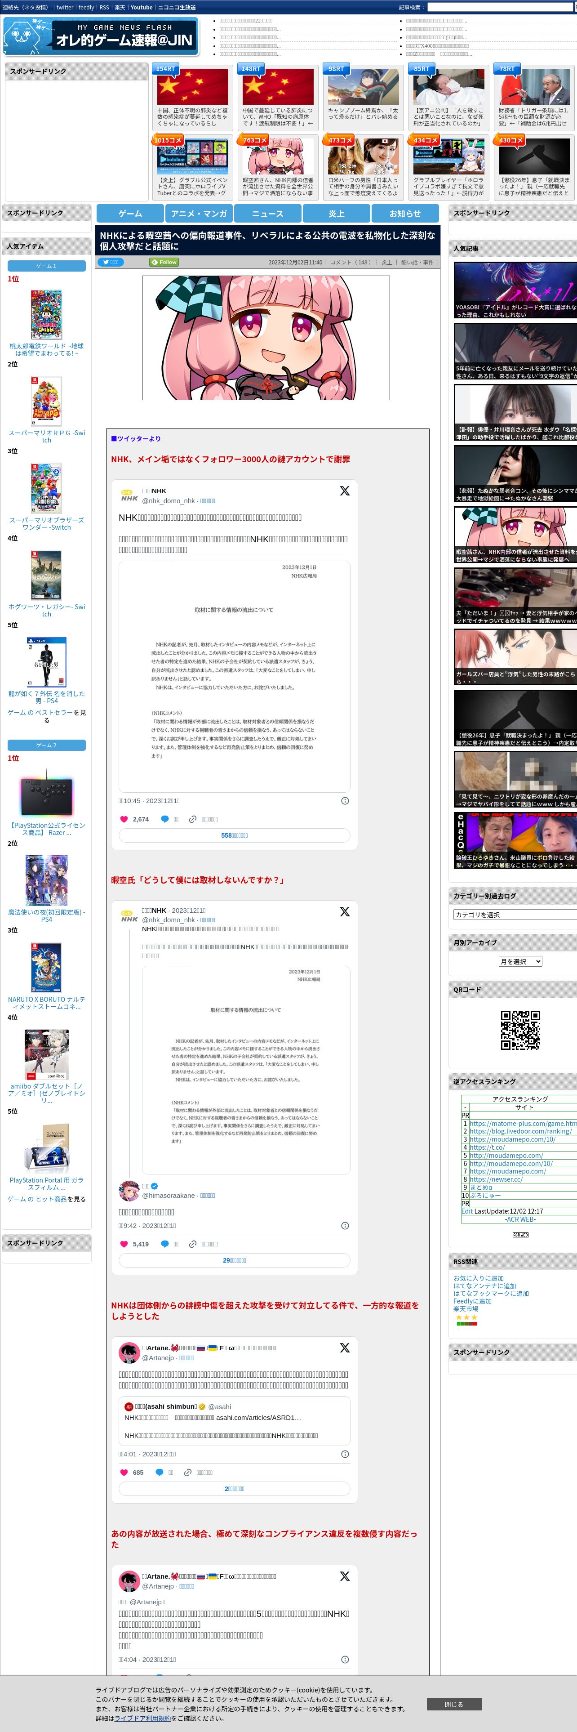Viewport: 577px width, 1732px height.
Task: Click the three gold stars in RSS section
Action: coord(467,1317)
